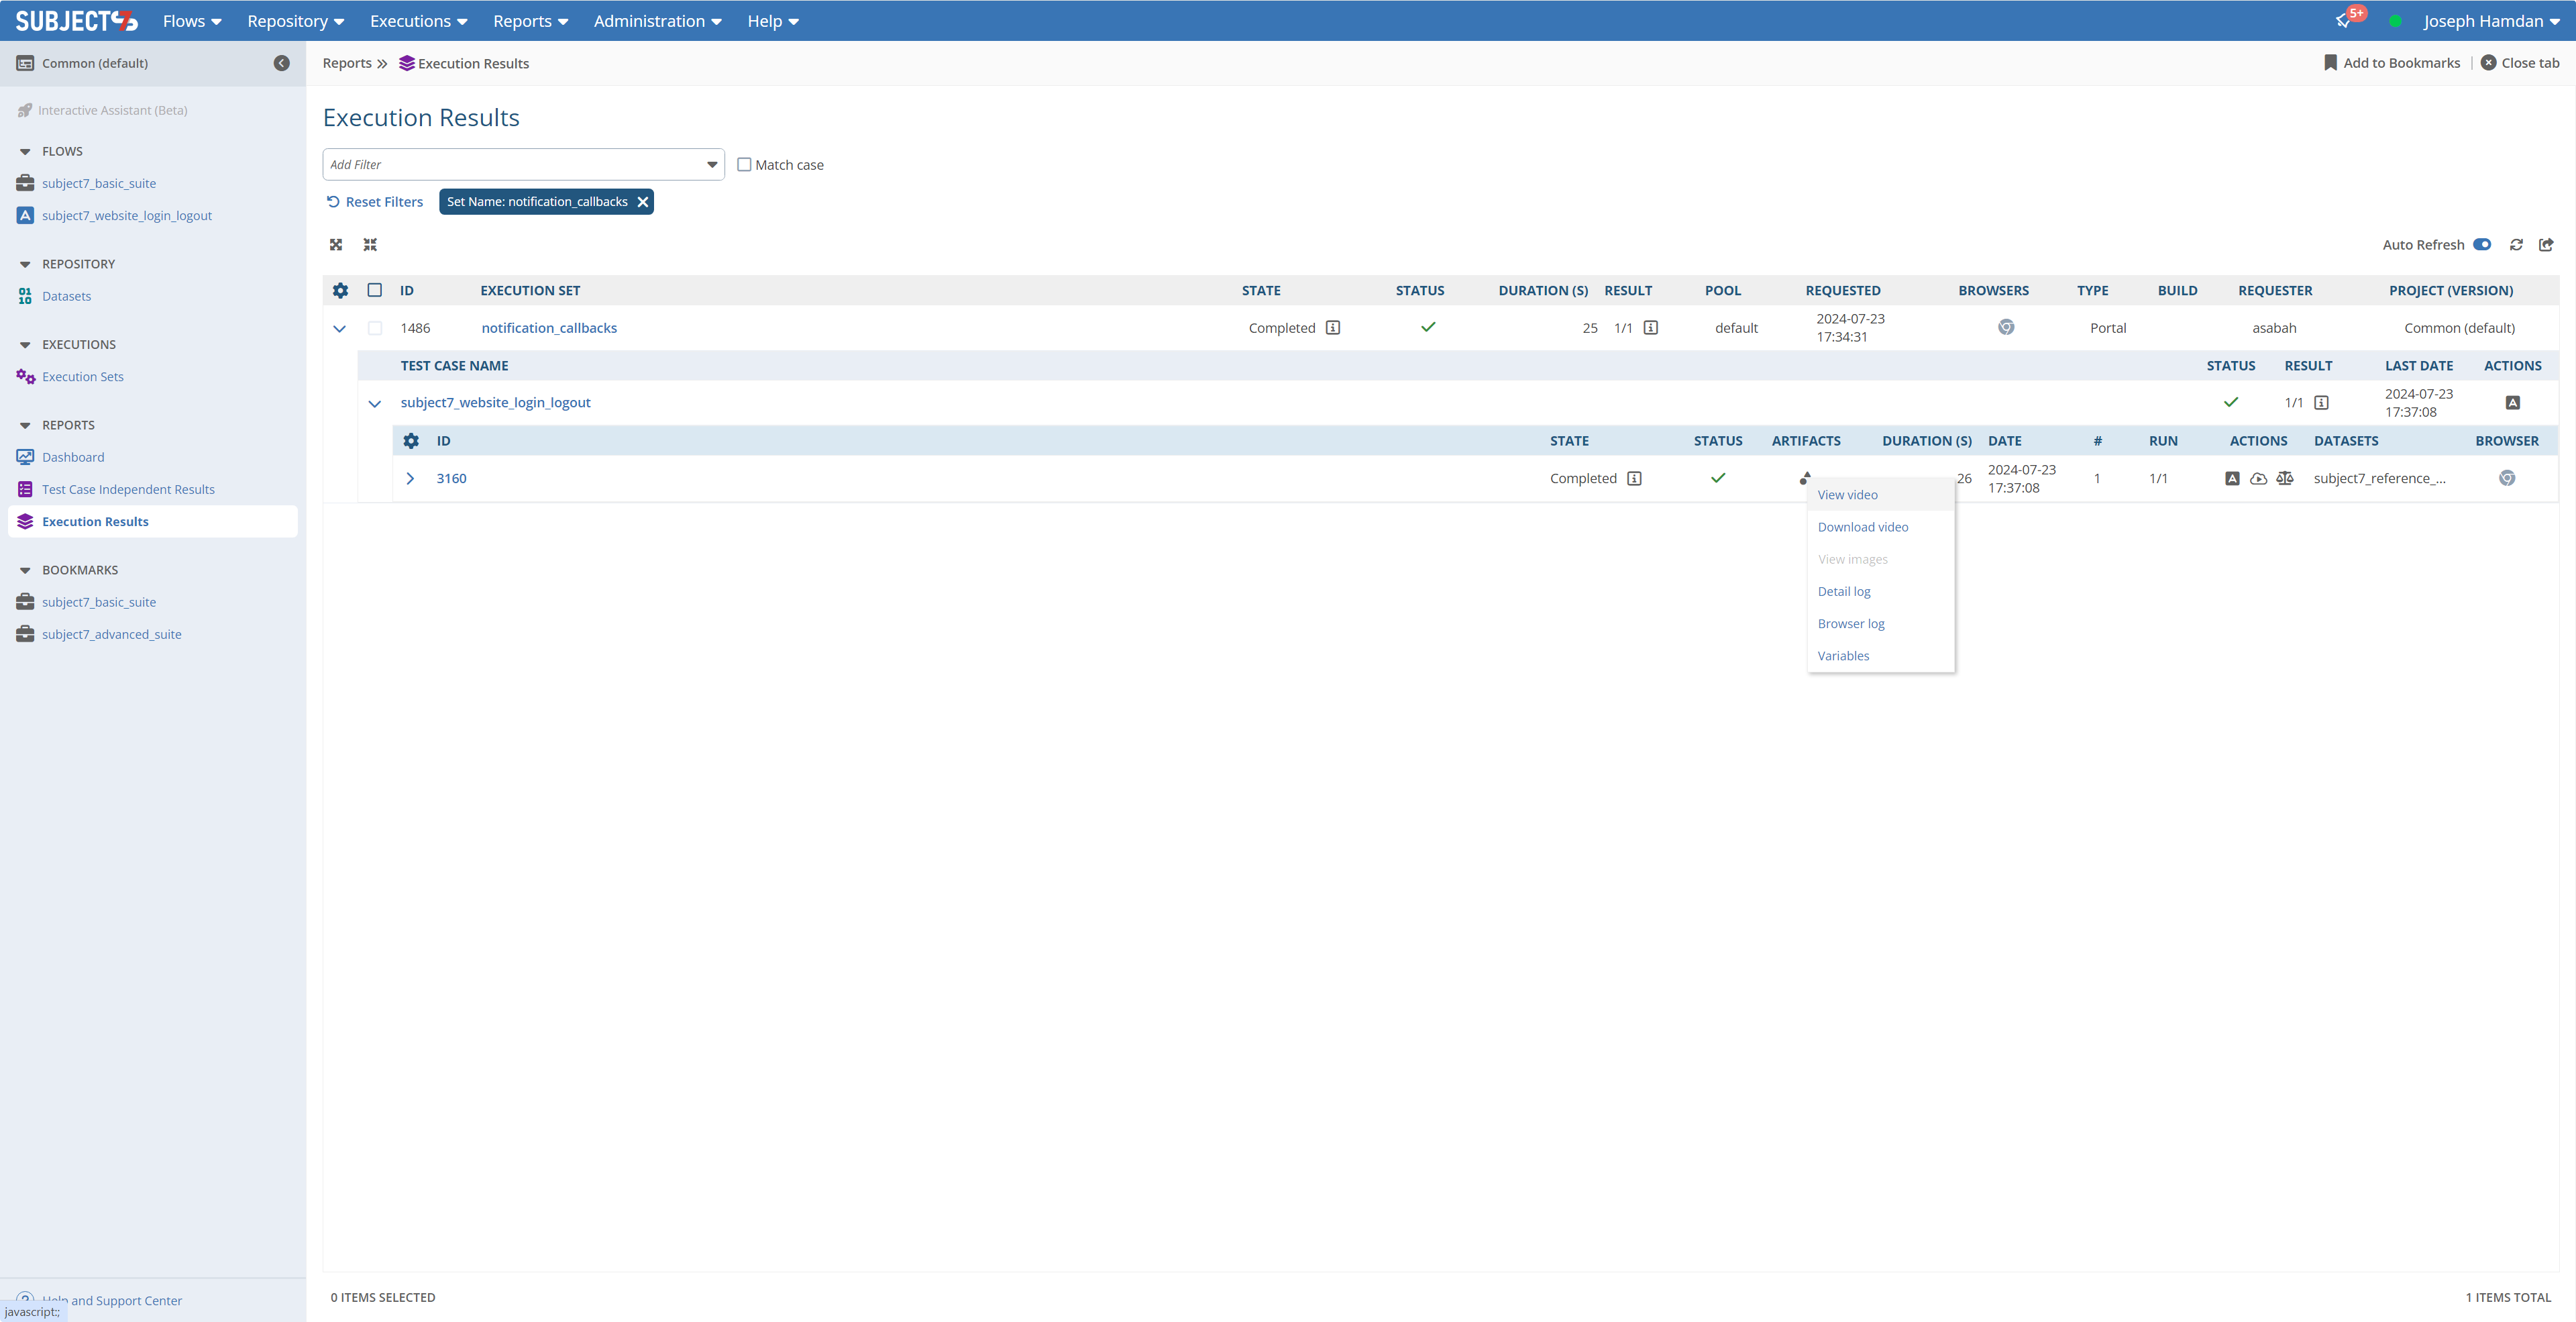This screenshot has width=2576, height=1322.
Task: Open the execution table column settings gear
Action: tap(340, 291)
